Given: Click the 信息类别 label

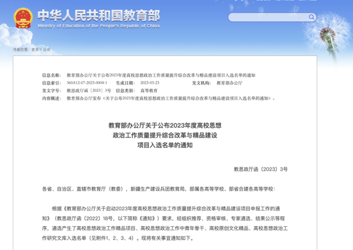Looking at the screenshot, I should click(126, 91).
